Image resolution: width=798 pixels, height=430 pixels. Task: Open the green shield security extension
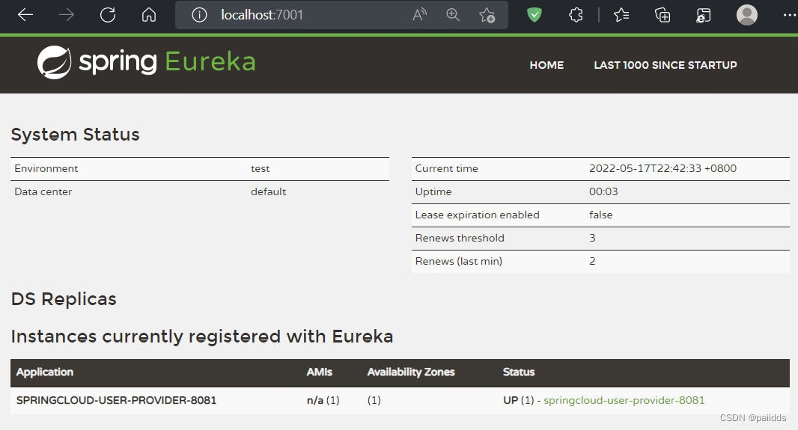(x=534, y=15)
